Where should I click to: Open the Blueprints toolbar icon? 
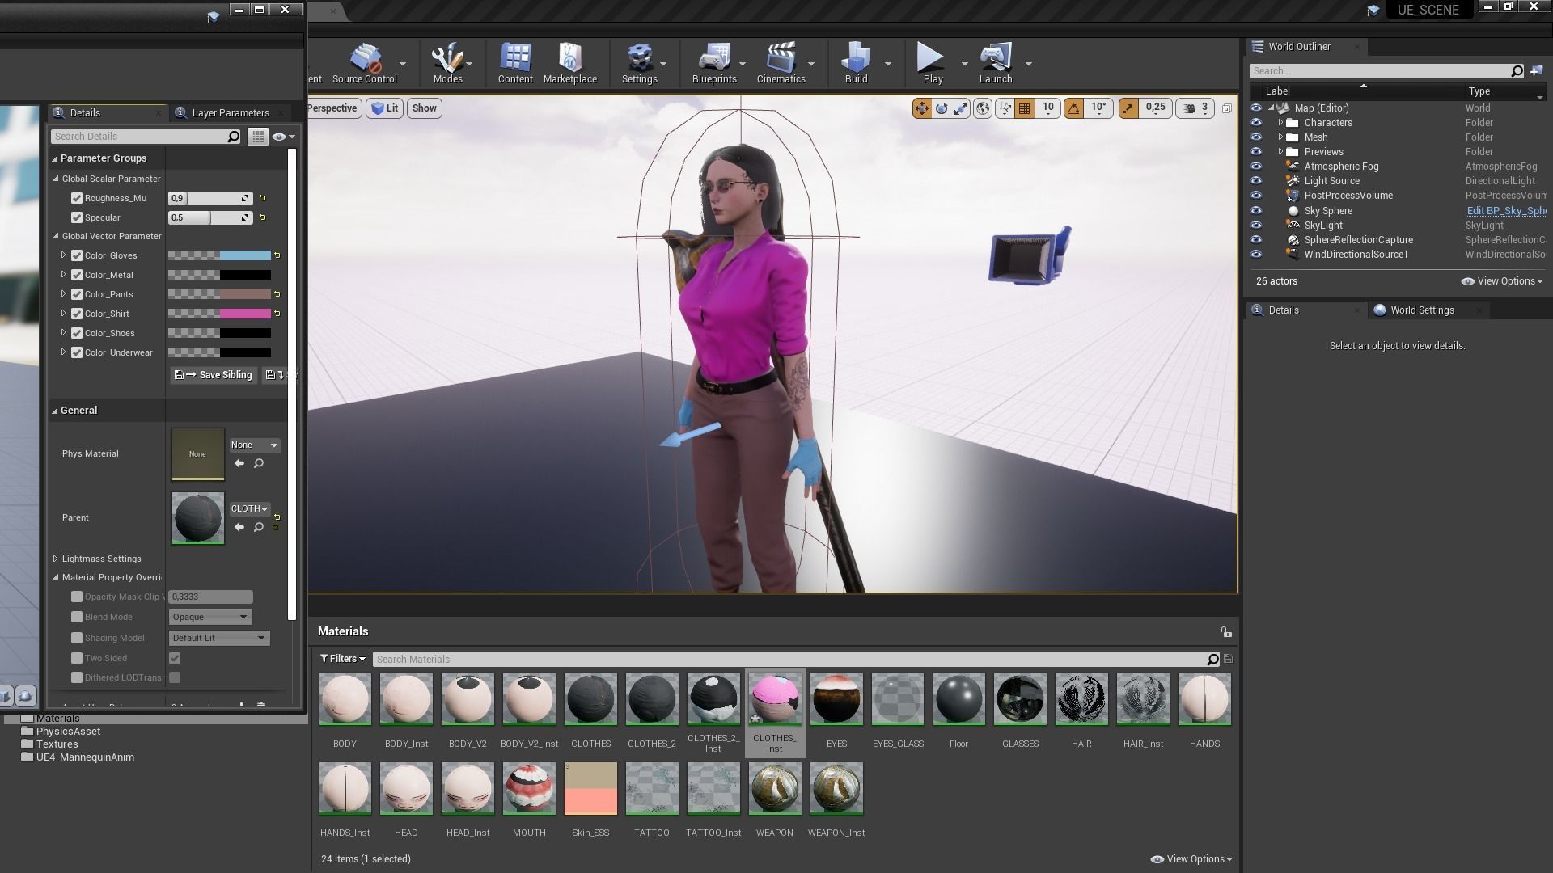714,64
